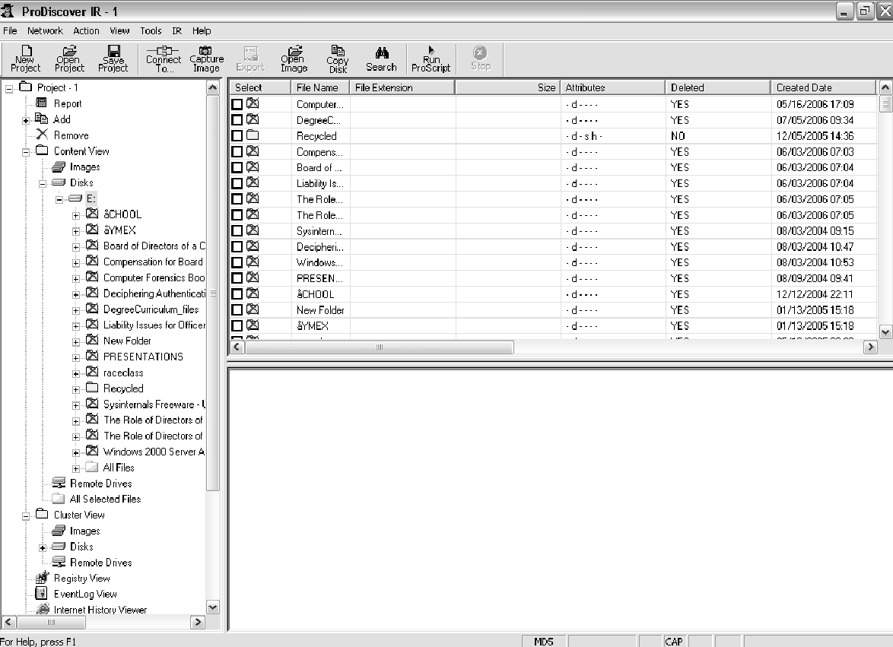Click the tree panel vertical scrollbar thumb
The image size is (893, 647).
pos(213,293)
